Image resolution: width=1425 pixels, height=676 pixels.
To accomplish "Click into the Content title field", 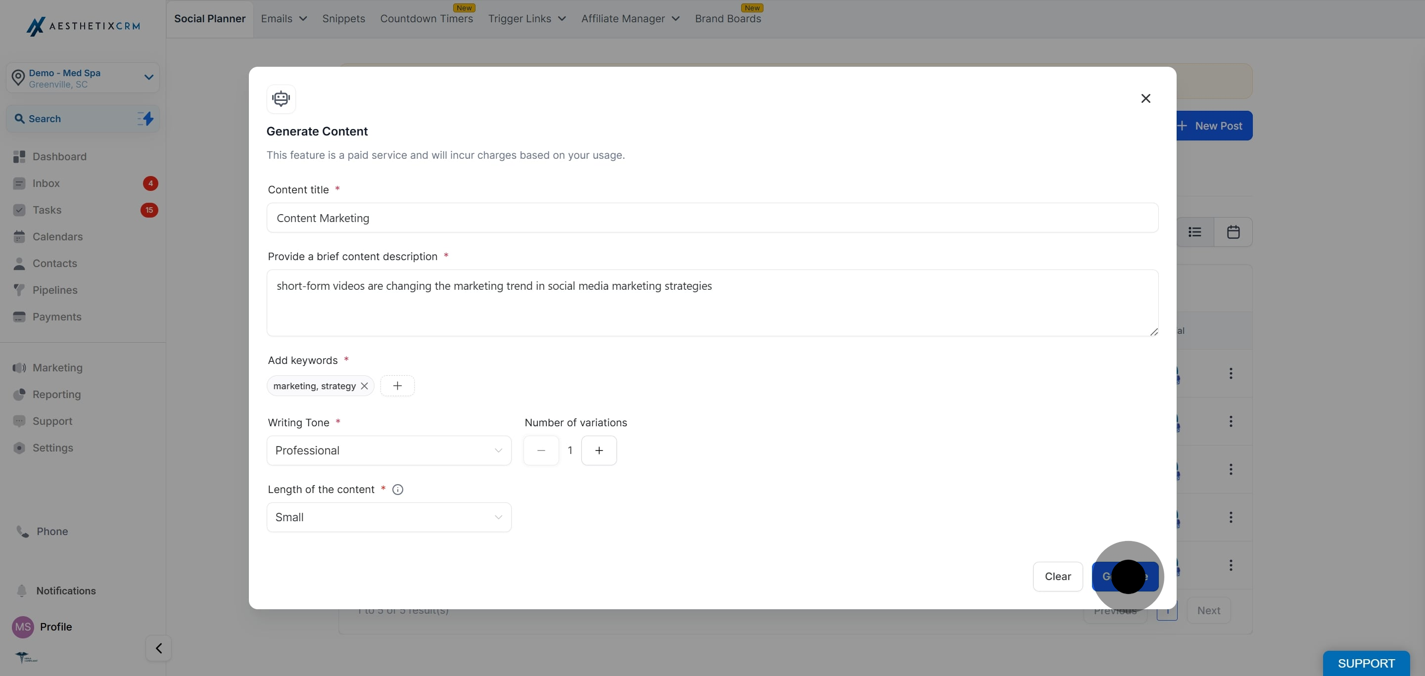I will [x=712, y=218].
